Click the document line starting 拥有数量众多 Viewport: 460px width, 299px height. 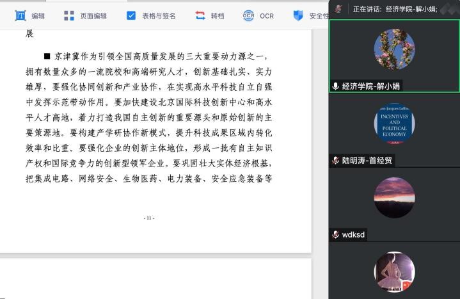click(148, 71)
